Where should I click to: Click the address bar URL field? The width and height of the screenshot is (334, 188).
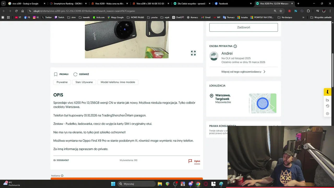click(x=151, y=11)
